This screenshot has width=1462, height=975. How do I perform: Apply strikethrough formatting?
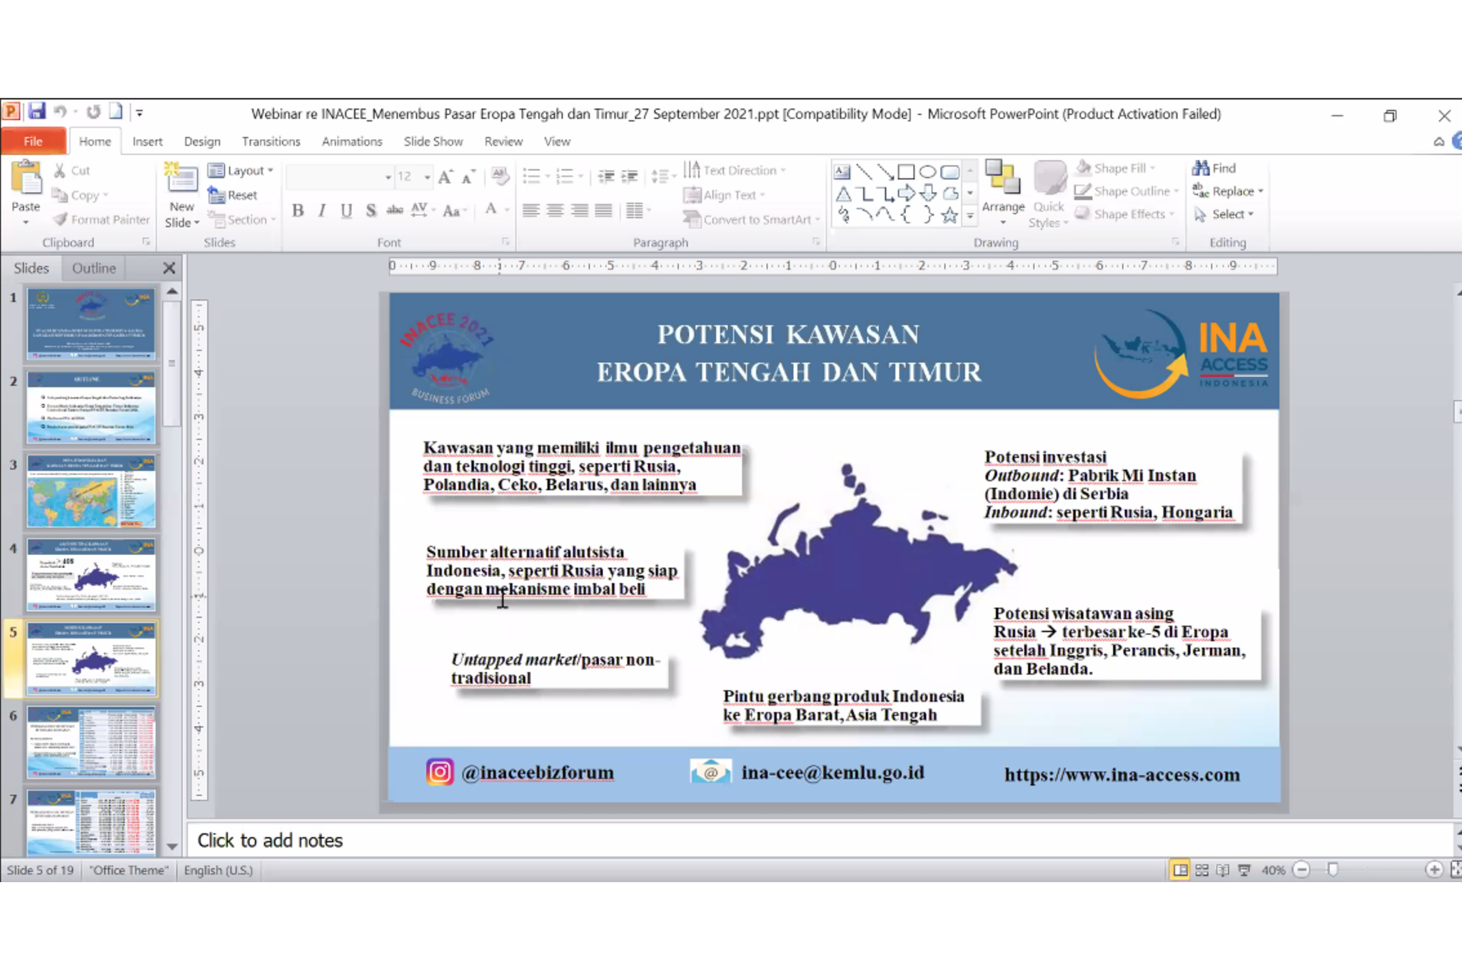pos(395,210)
